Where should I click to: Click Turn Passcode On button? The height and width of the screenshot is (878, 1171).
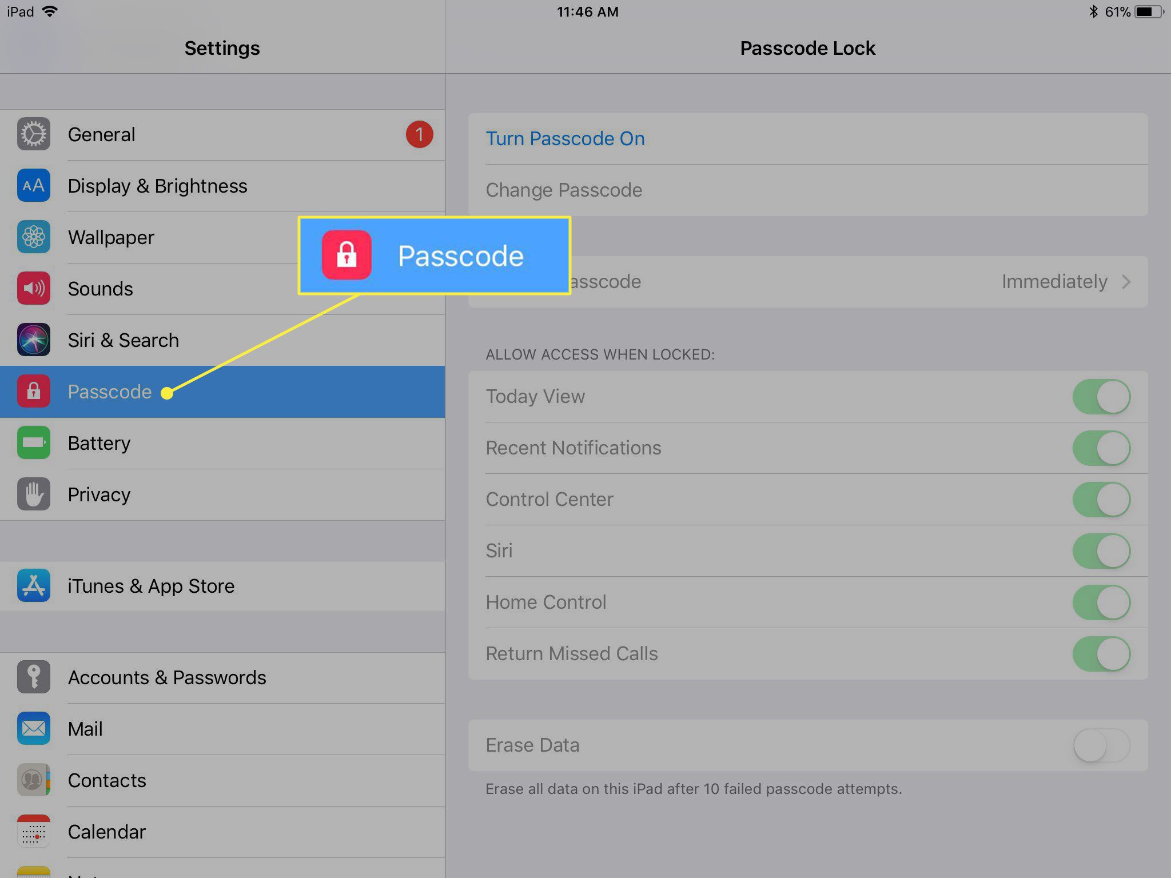[x=566, y=138]
